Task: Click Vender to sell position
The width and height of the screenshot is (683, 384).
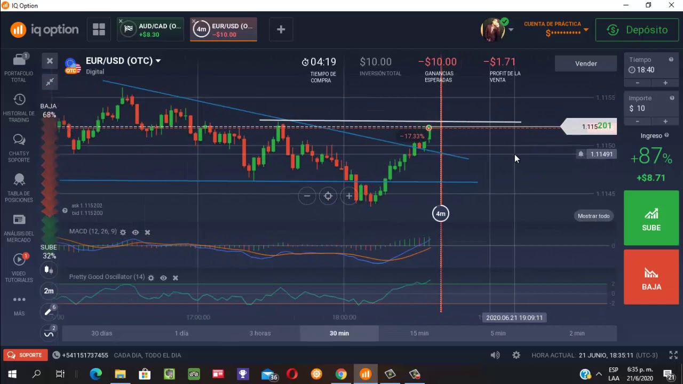Action: point(586,63)
